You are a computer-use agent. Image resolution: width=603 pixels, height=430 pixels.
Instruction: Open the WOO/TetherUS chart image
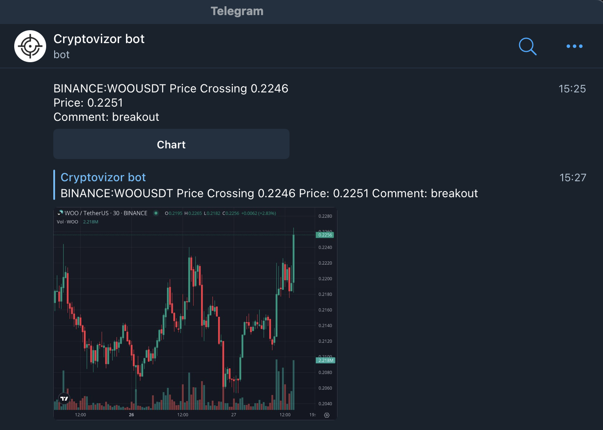click(x=186, y=311)
